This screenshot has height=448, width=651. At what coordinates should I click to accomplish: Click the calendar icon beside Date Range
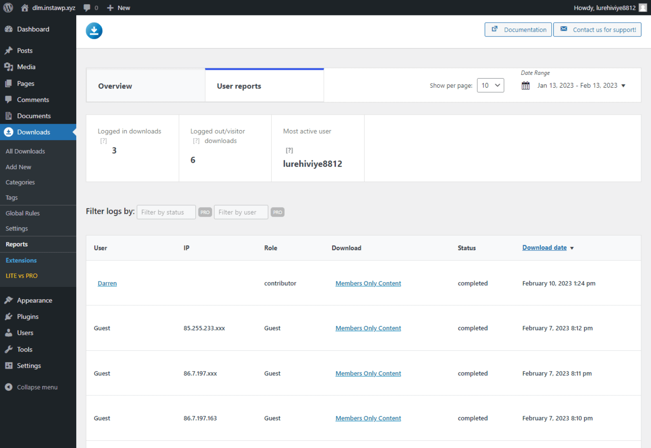tap(526, 85)
